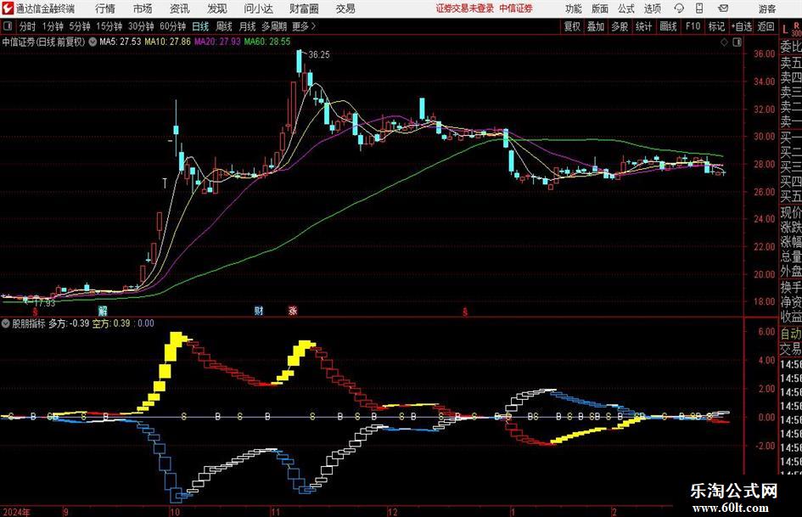Click the MA10: 27.86 value
The width and height of the screenshot is (802, 517).
tap(167, 42)
